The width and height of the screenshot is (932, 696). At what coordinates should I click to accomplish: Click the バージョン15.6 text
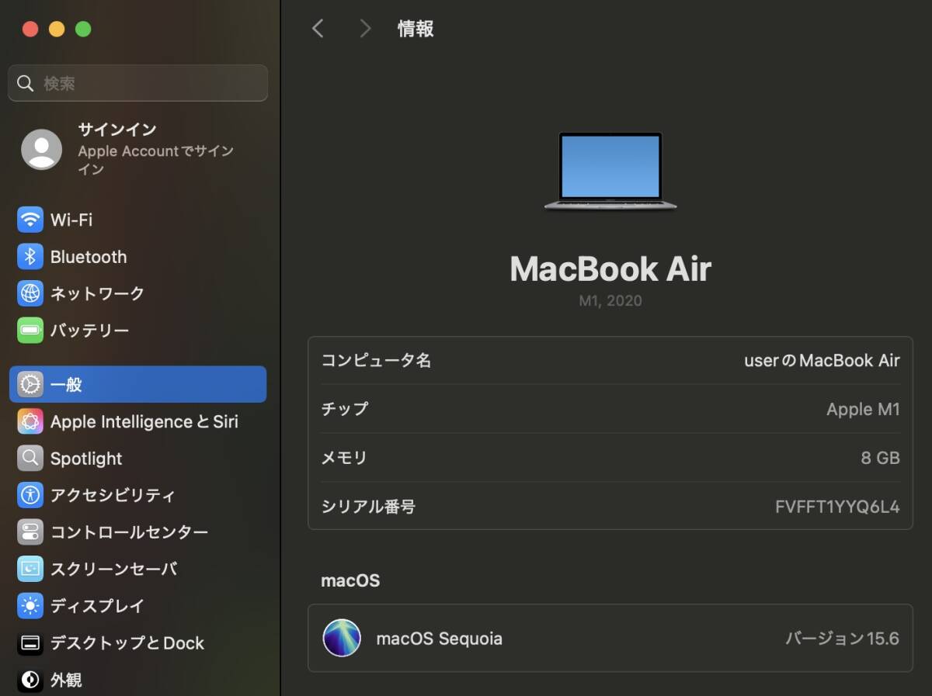842,639
